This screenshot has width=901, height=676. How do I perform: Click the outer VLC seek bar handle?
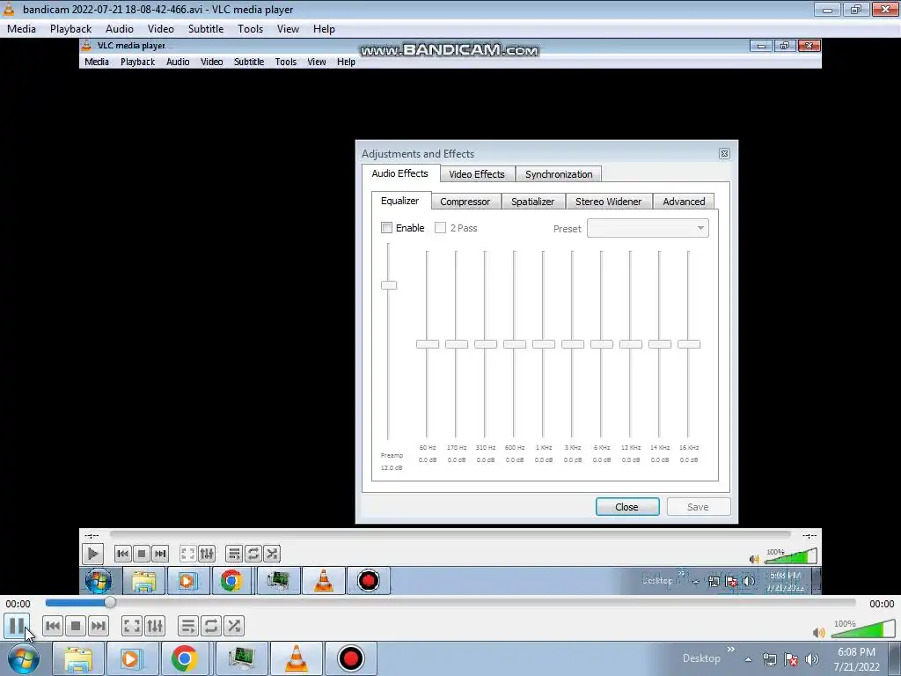coord(110,602)
